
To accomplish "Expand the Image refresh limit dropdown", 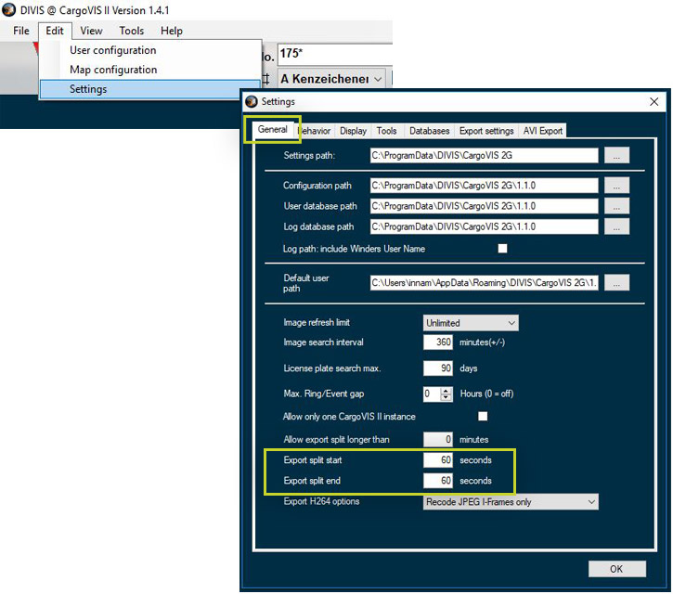I will pyautogui.click(x=471, y=323).
